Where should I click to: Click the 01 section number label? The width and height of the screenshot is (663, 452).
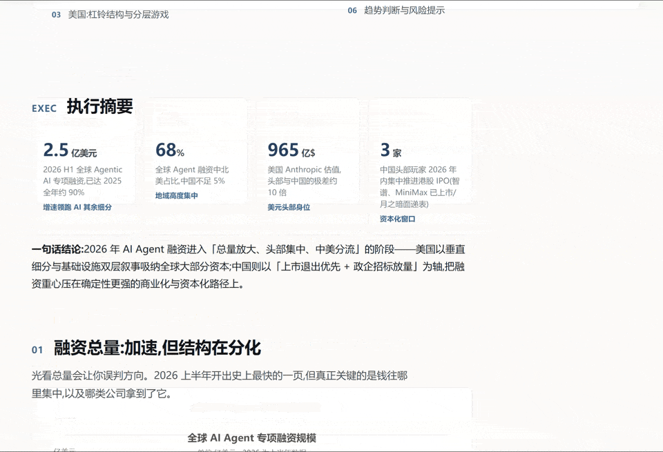[x=37, y=350]
